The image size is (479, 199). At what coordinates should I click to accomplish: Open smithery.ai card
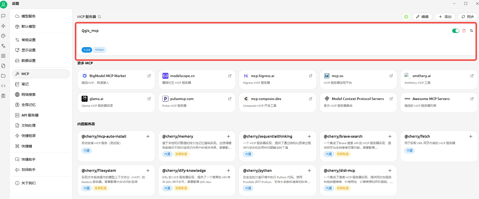tap(439, 79)
